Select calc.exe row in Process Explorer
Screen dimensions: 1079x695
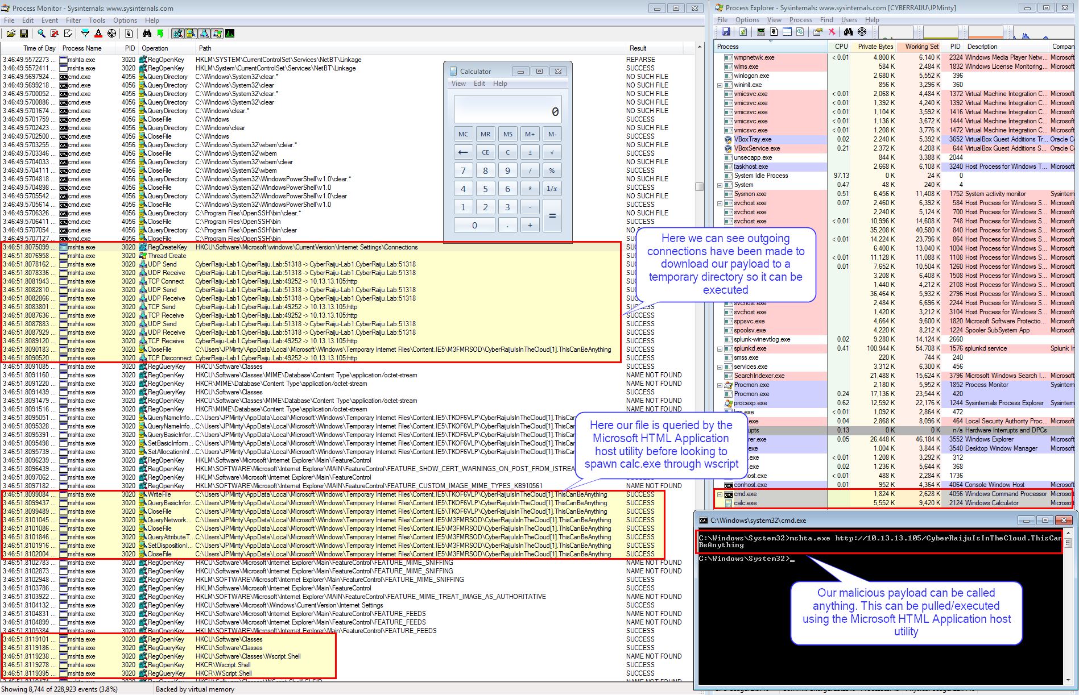click(x=893, y=503)
